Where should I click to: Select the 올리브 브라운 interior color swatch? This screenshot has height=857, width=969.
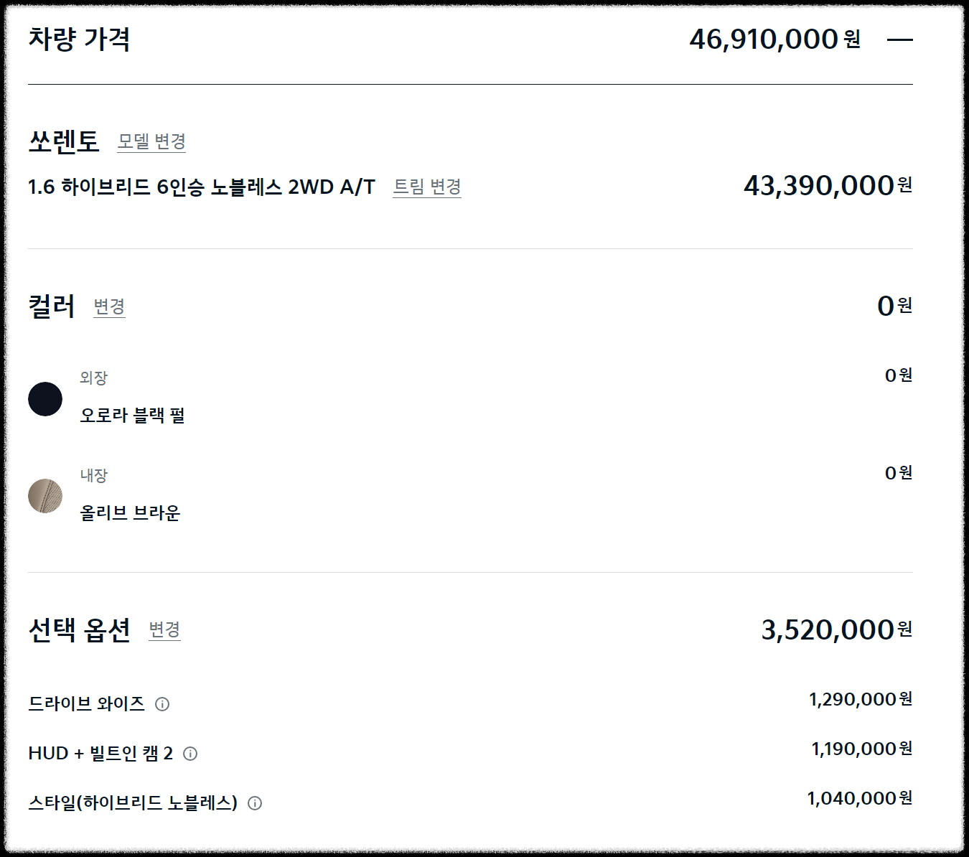click(x=45, y=496)
